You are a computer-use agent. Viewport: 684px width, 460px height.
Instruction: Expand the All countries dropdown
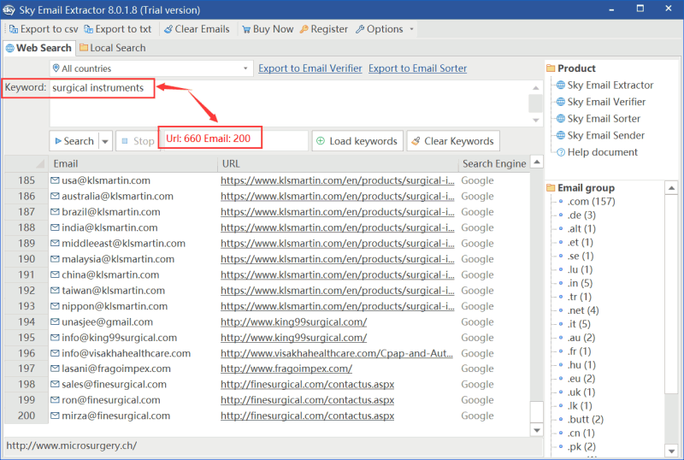coord(245,68)
